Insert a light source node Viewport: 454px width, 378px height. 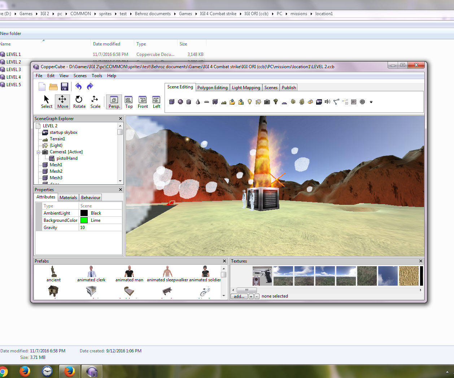249,102
